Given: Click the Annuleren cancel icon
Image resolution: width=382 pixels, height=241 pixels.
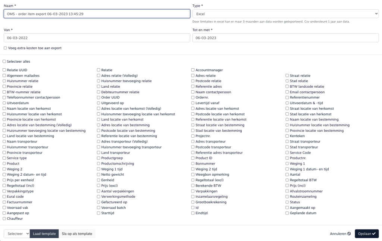Looking at the screenshot, I should pyautogui.click(x=349, y=234).
